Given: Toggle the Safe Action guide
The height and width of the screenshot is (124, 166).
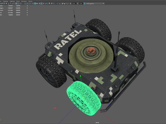Looking at the screenshot, I should (x=27, y=3).
